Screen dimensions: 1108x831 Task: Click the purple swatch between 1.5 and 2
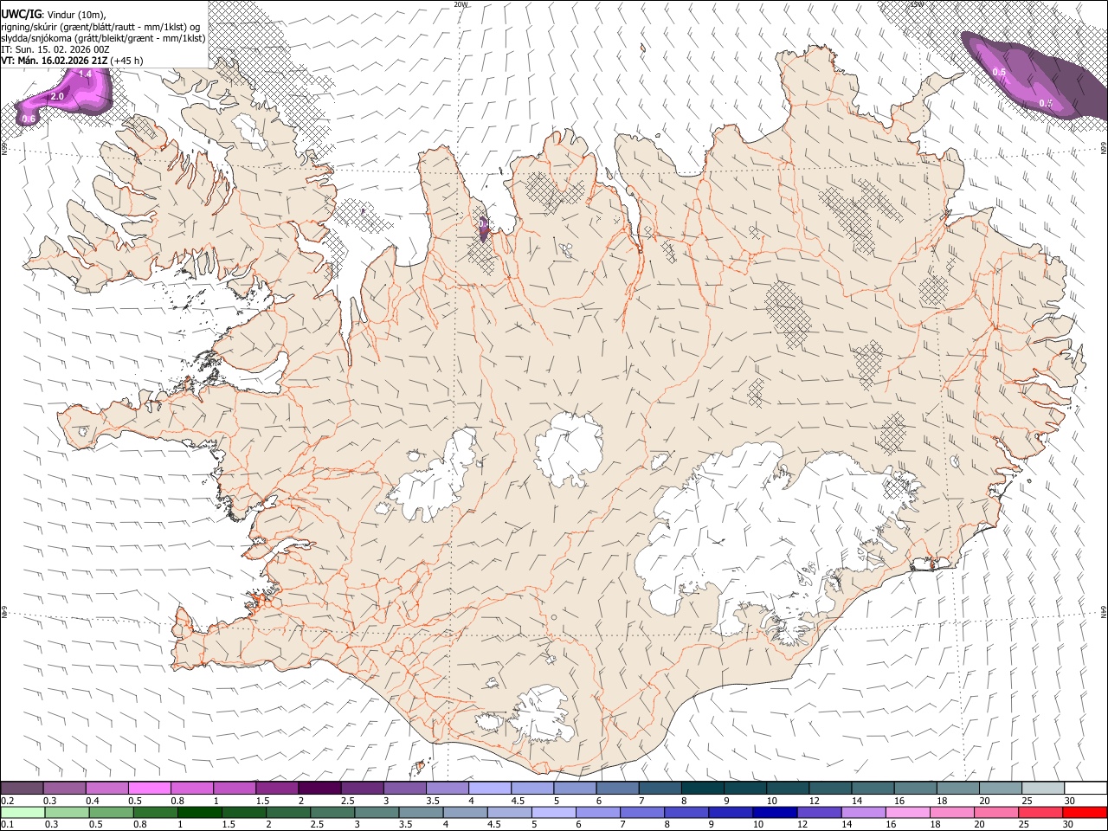point(277,788)
